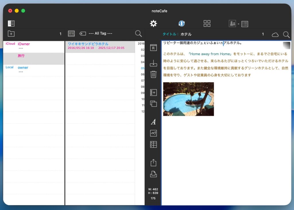Click the blue sync icon
This screenshot has width=294, height=210.
(181, 23)
